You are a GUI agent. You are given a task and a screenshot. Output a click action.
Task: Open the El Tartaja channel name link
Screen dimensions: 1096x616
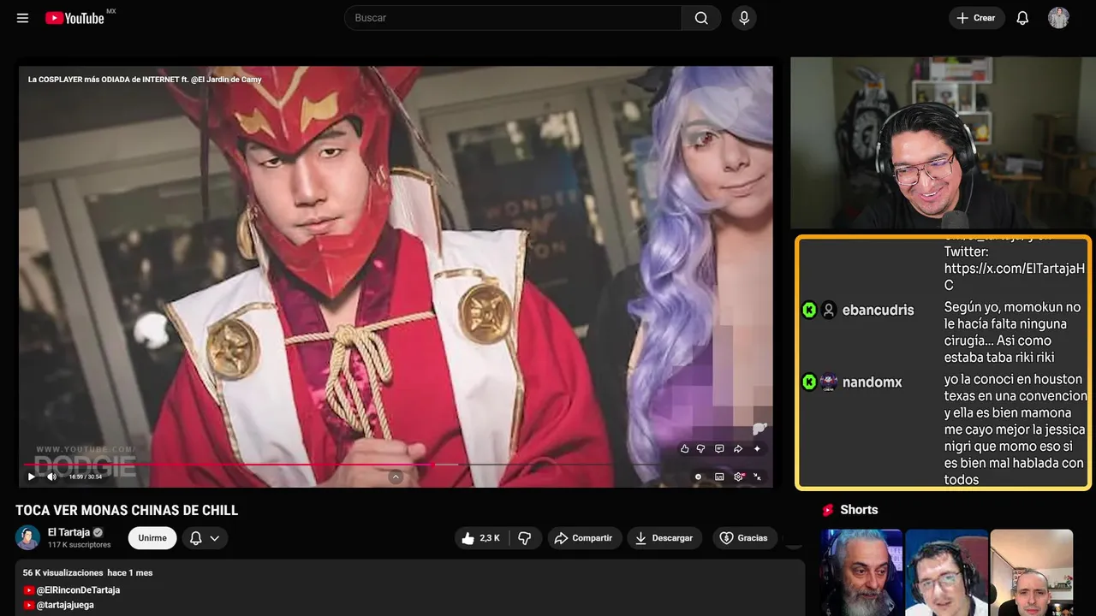tap(68, 532)
